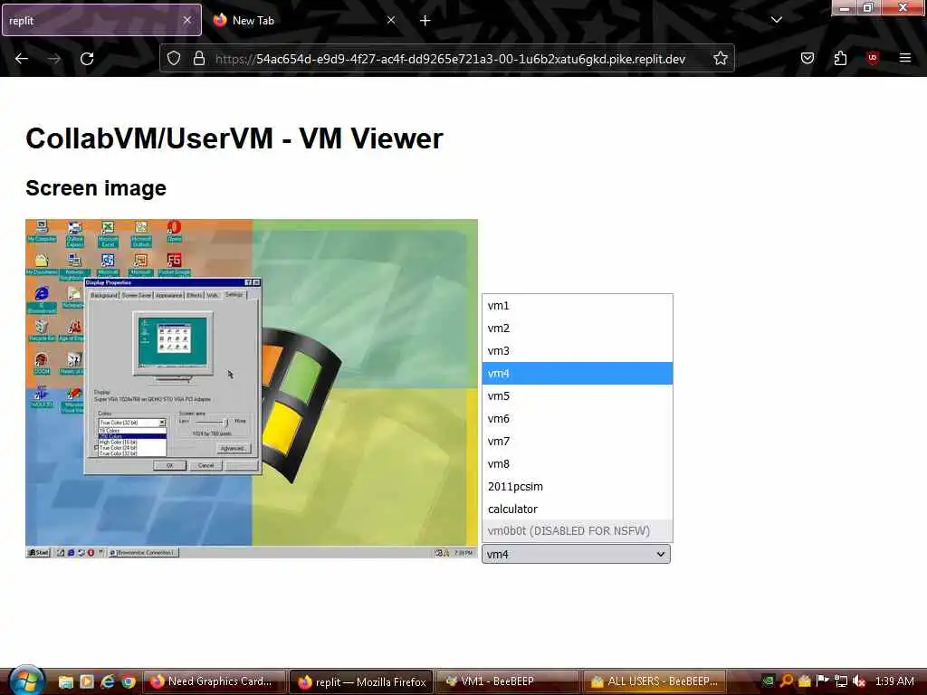Open Windows Explorer from quick launch
Image resolution: width=927 pixels, height=695 pixels.
point(65,681)
